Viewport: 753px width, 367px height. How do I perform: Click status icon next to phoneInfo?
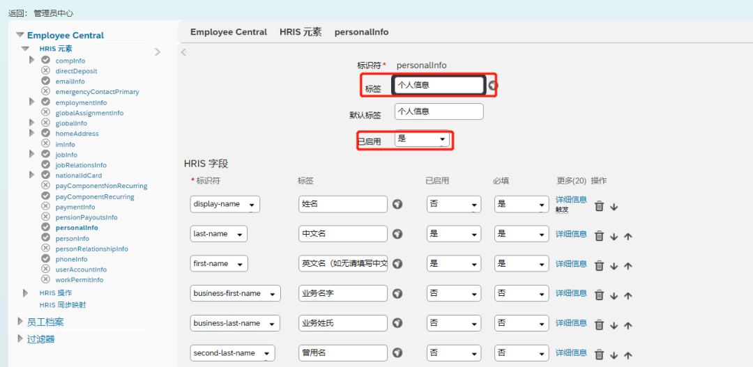tap(45, 258)
